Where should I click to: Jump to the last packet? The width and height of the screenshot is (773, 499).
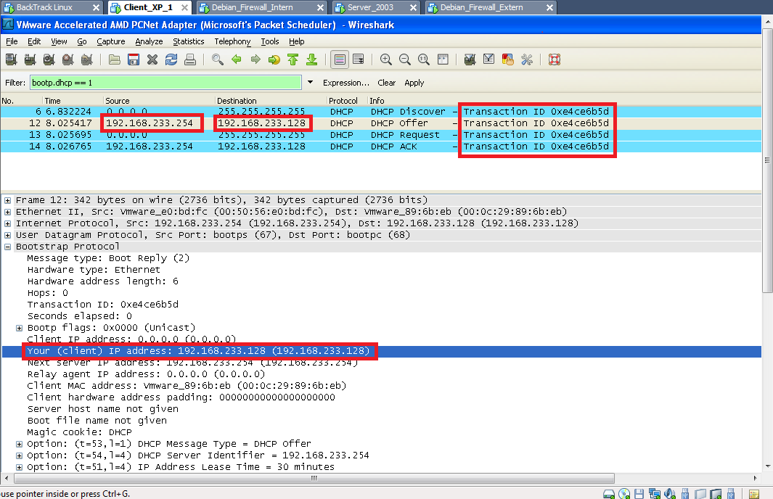tap(311, 59)
